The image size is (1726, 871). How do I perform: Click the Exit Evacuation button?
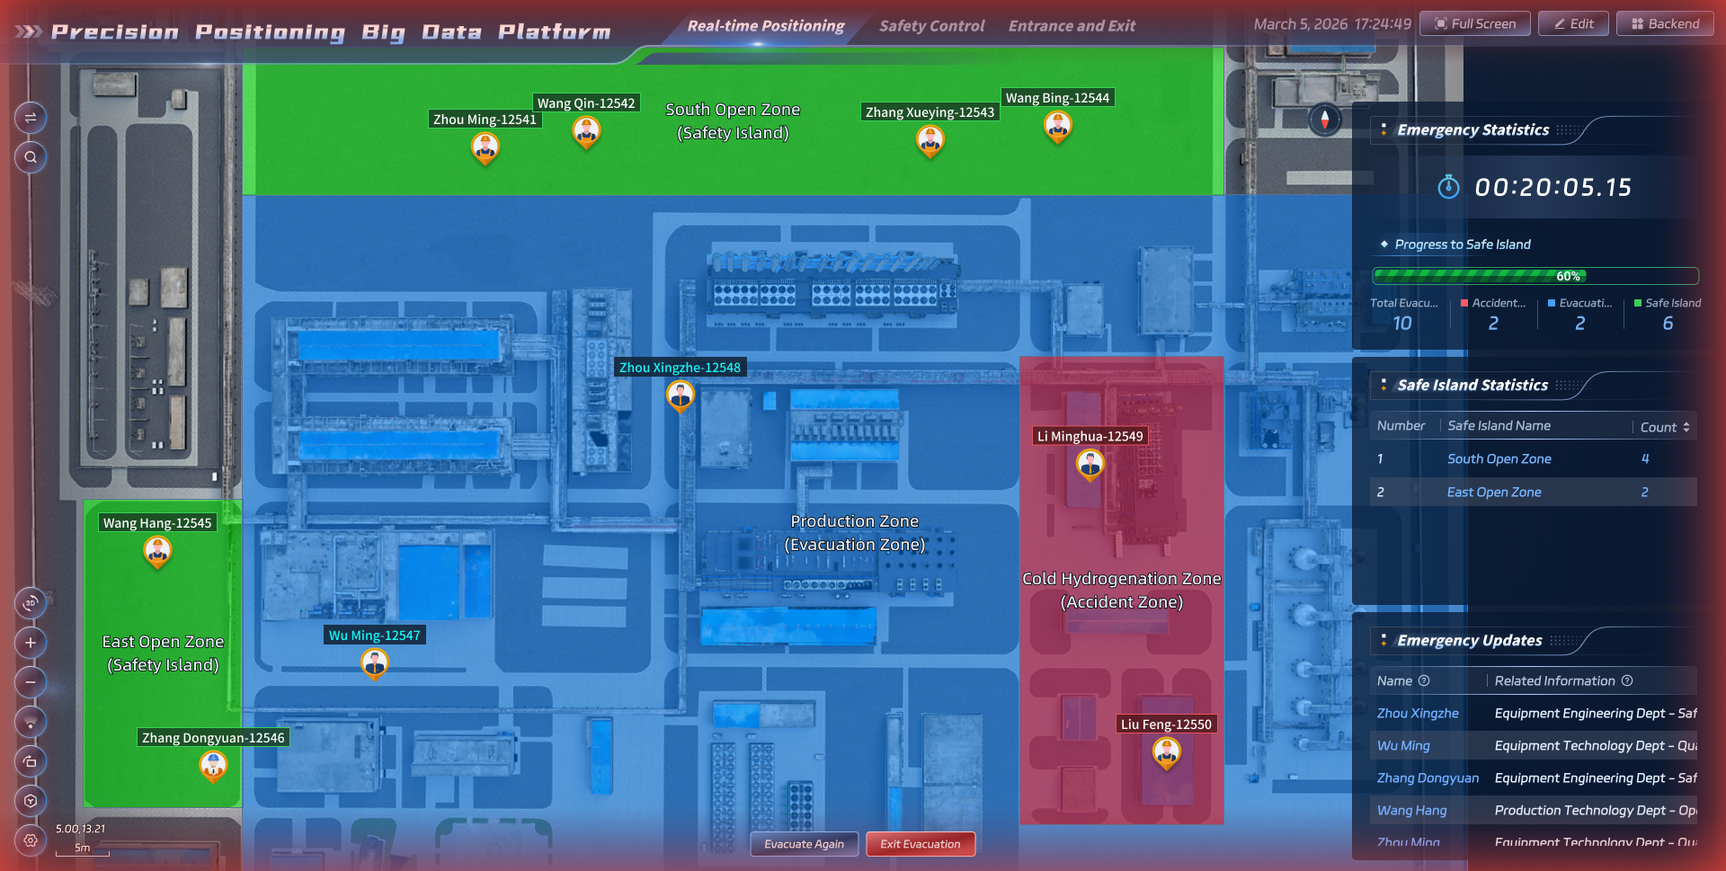[921, 844]
